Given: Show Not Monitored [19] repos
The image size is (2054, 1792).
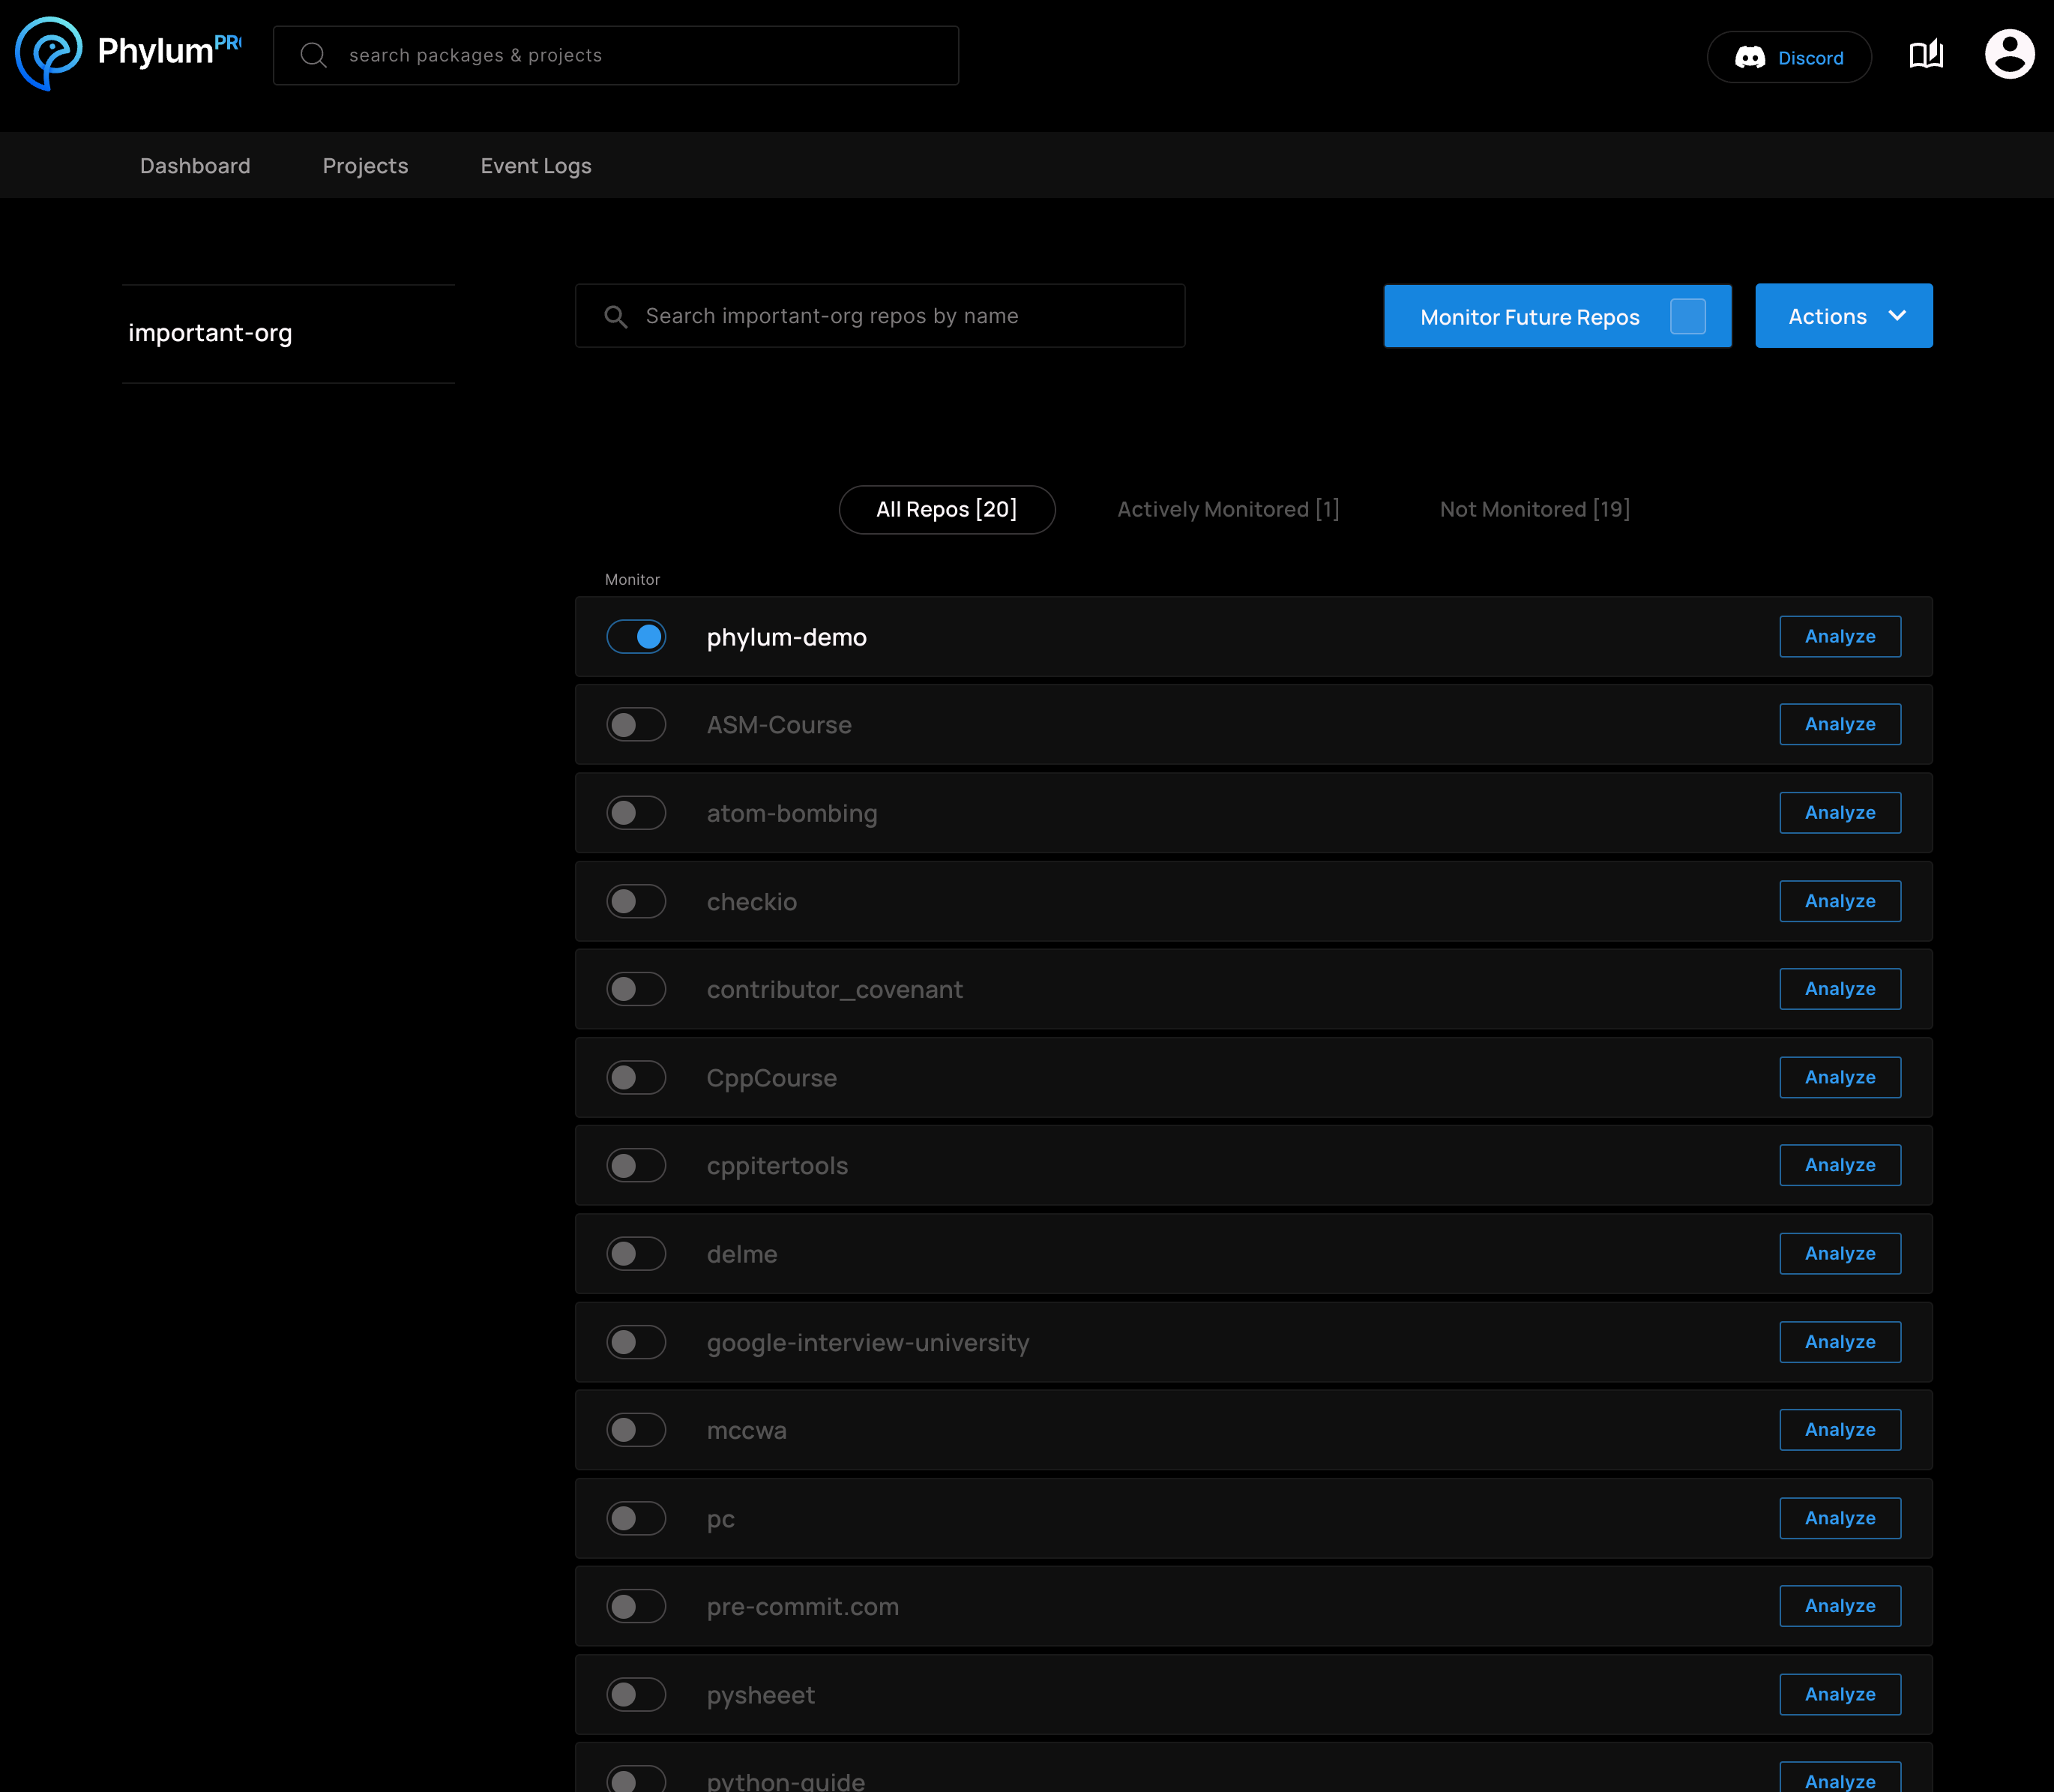Looking at the screenshot, I should point(1535,510).
